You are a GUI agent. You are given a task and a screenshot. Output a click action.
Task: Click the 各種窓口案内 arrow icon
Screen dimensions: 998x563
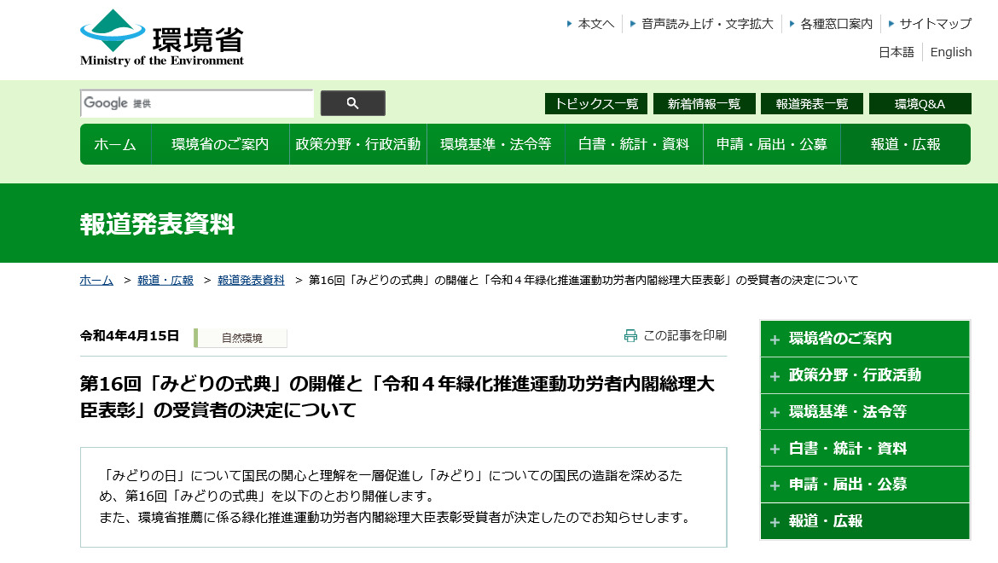[792, 23]
